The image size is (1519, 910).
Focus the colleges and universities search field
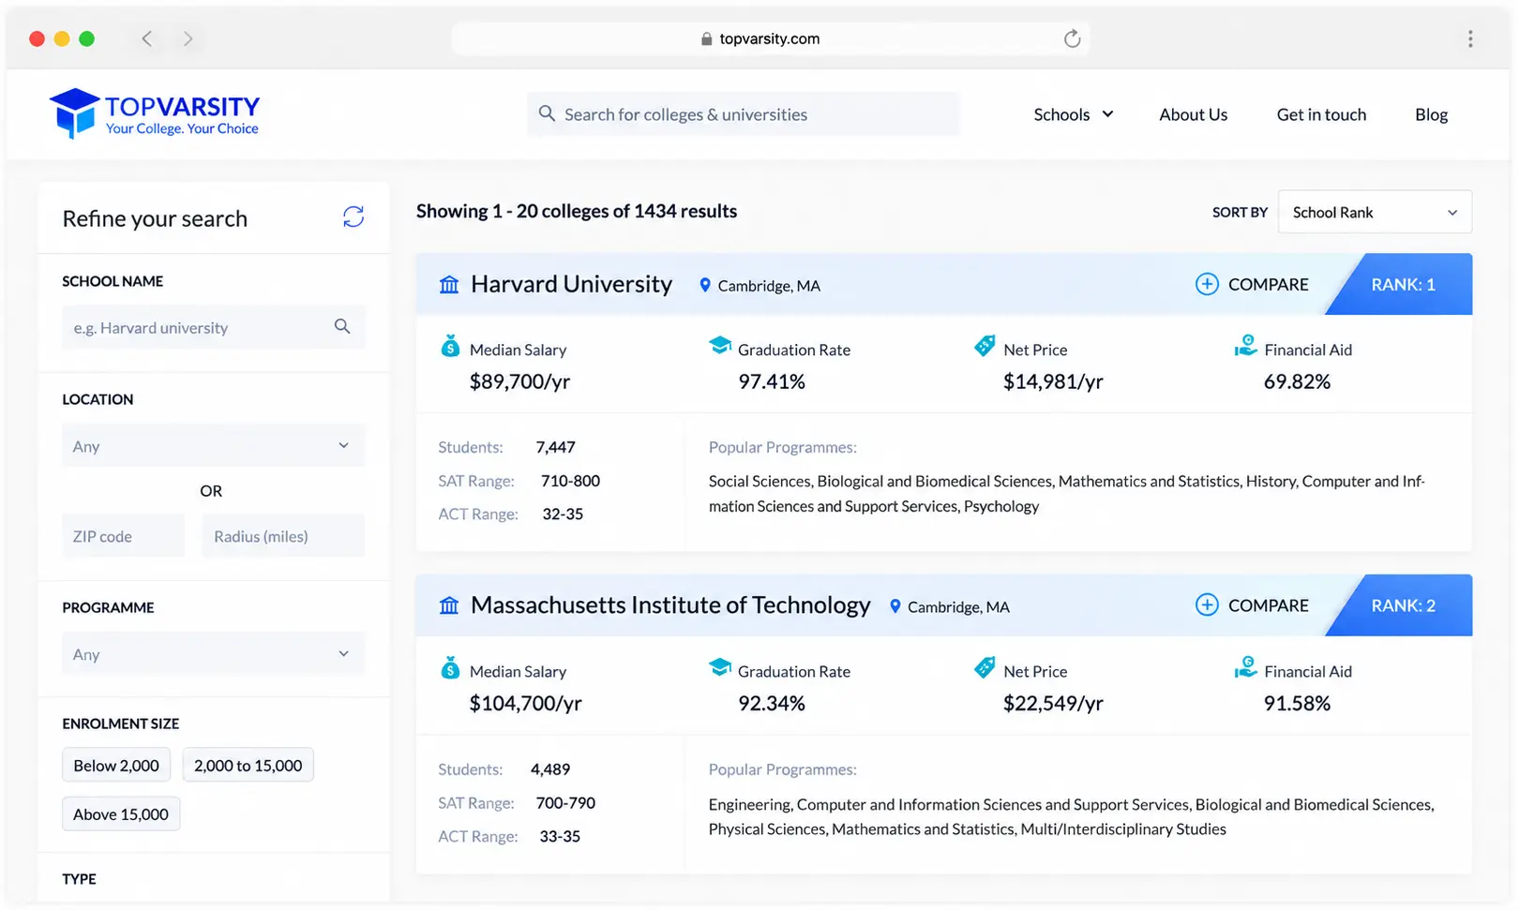pyautogui.click(x=744, y=114)
